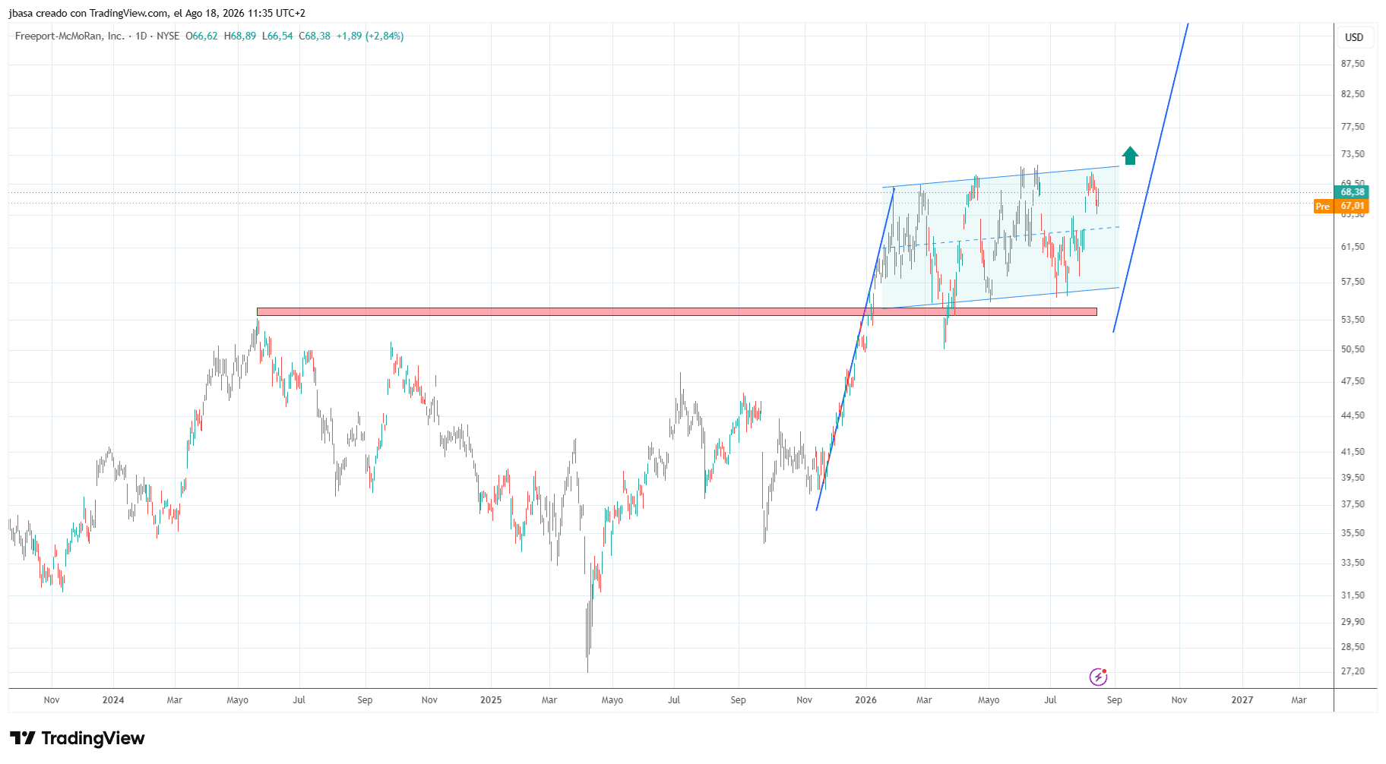This screenshot has height=764, width=1386.
Task: Click the 61,50 price axis label
Action: coord(1353,247)
